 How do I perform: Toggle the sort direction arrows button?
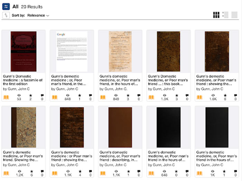6,15
